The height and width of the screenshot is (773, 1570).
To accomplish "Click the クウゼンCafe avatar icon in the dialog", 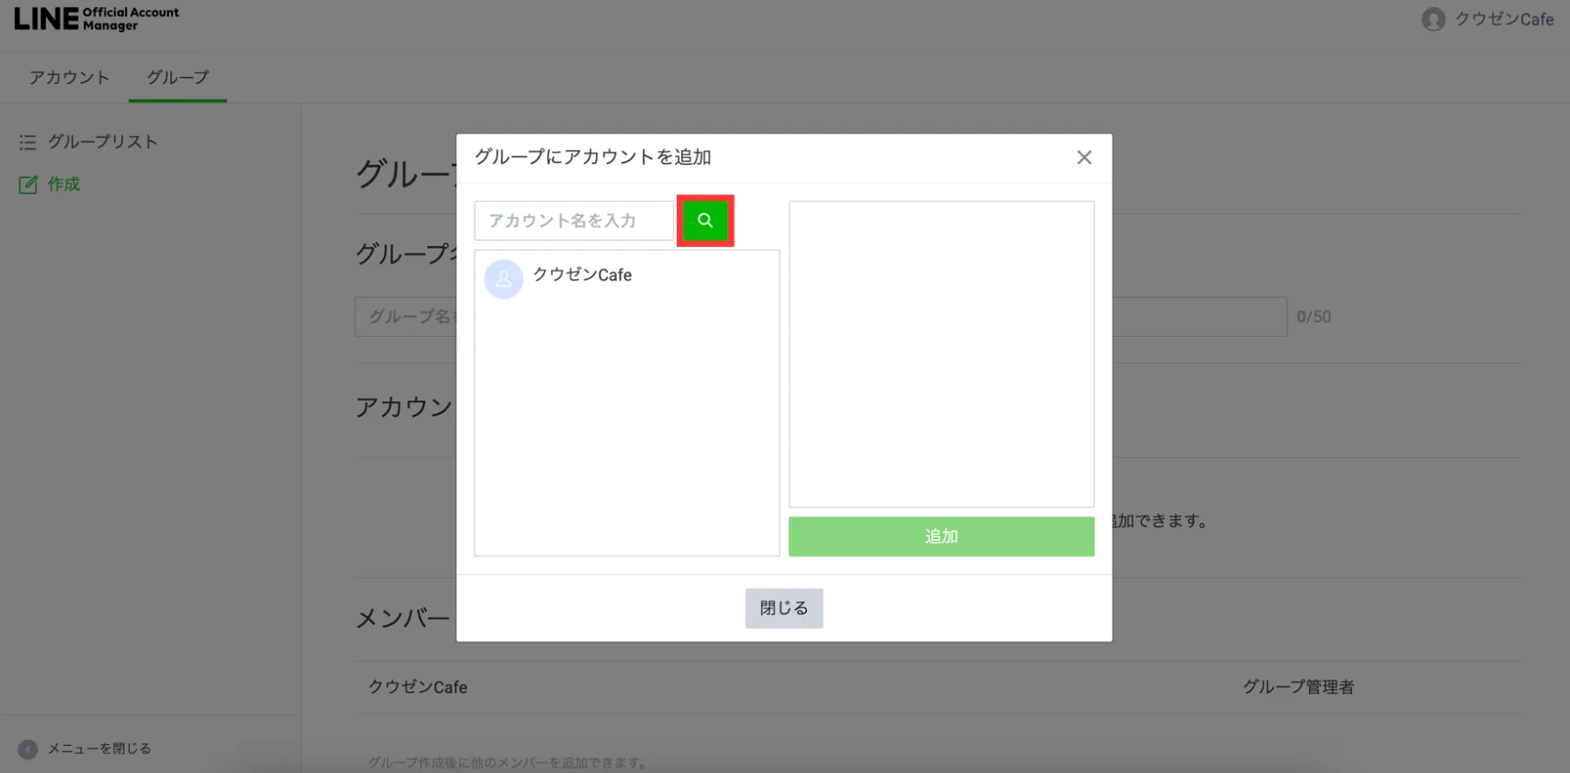I will coord(503,279).
